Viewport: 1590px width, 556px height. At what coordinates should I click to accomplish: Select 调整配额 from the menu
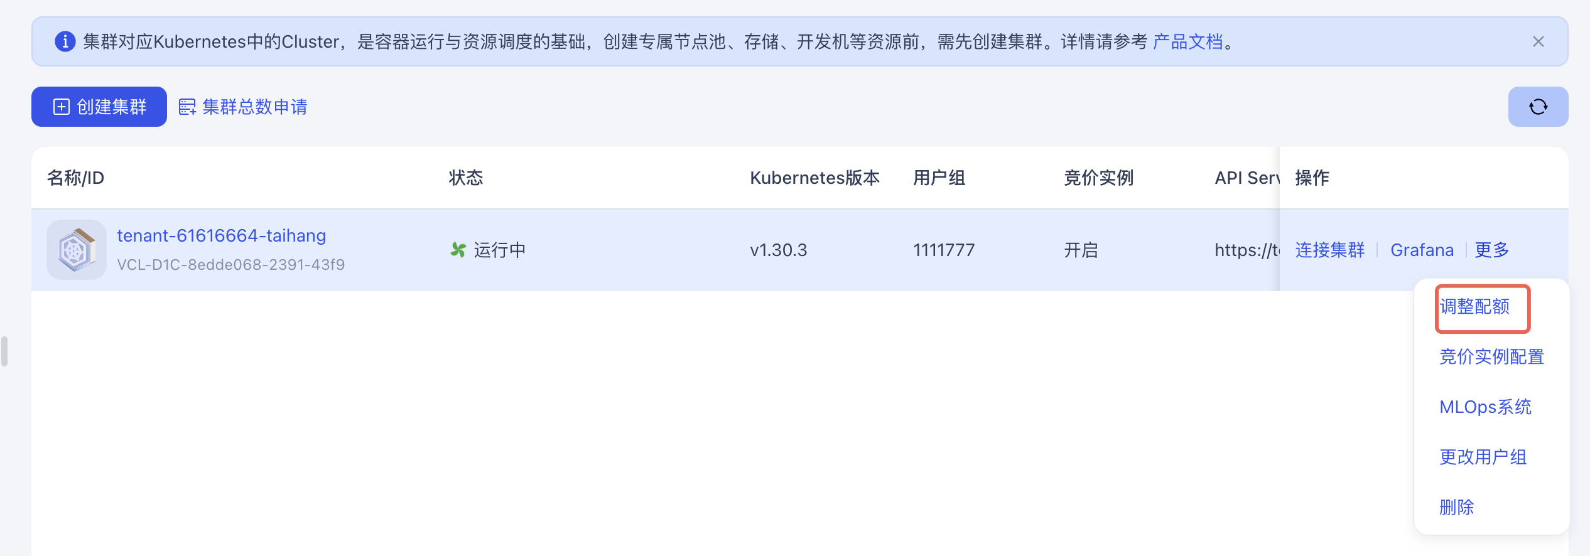(1474, 307)
